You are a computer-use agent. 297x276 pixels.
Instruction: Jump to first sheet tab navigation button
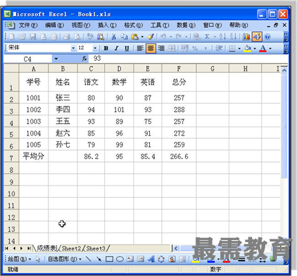[7, 248]
